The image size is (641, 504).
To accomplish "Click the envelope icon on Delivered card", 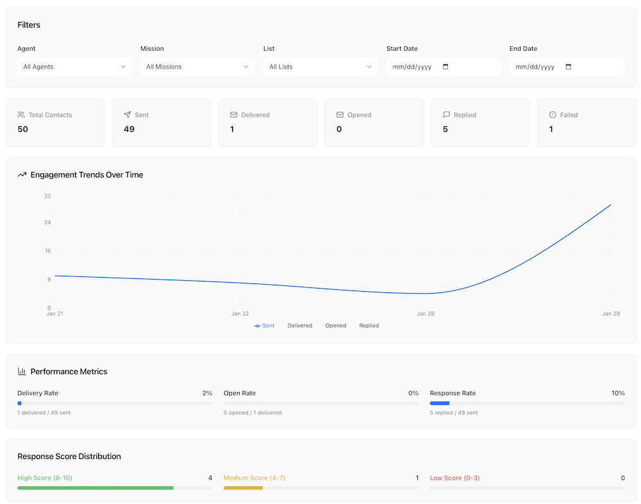I will tap(233, 115).
